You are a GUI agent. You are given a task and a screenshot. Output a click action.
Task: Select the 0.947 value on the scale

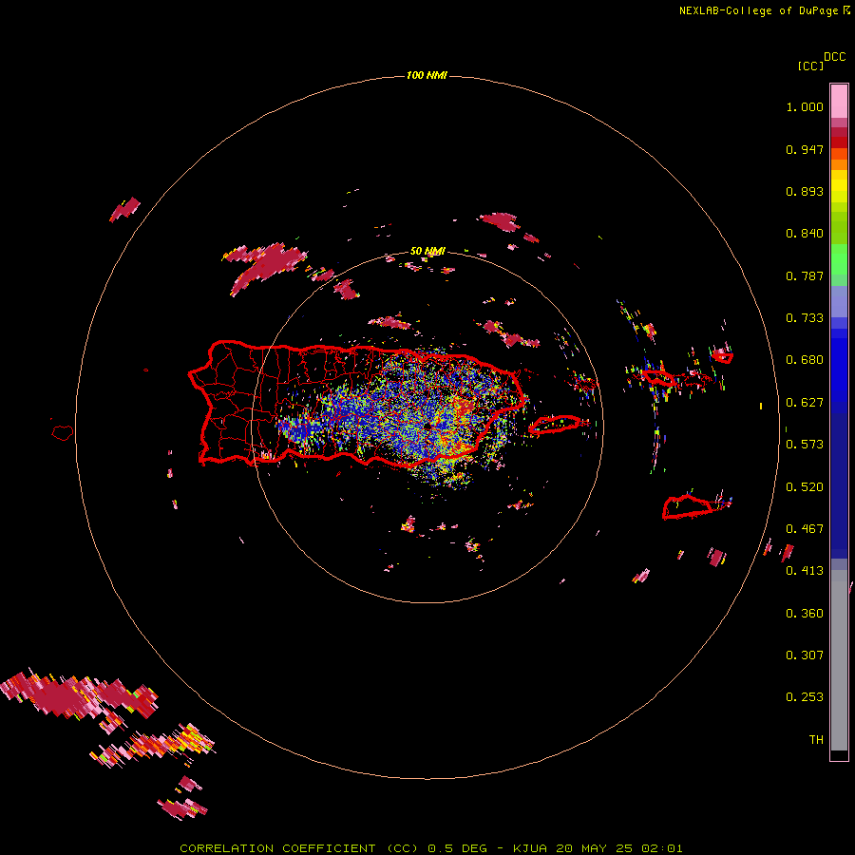(805, 149)
